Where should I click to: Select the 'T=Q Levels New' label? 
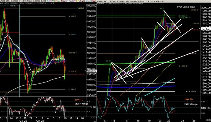coord(186,7)
